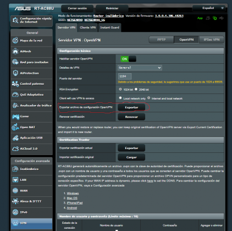Click the green network status icon
The height and width of the screenshot is (231, 232).
(214, 18)
